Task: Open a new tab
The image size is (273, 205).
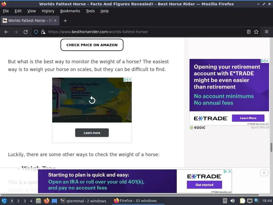Action: click(x=65, y=21)
